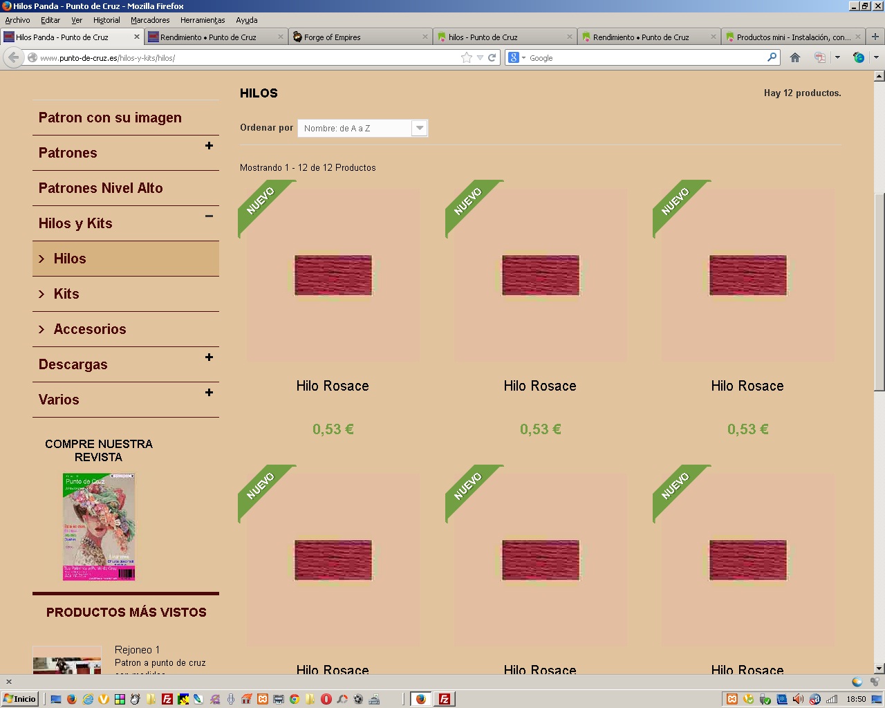885x708 pixels.
Task: Click the Safely Remove Hardware tray icon
Action: 765,699
